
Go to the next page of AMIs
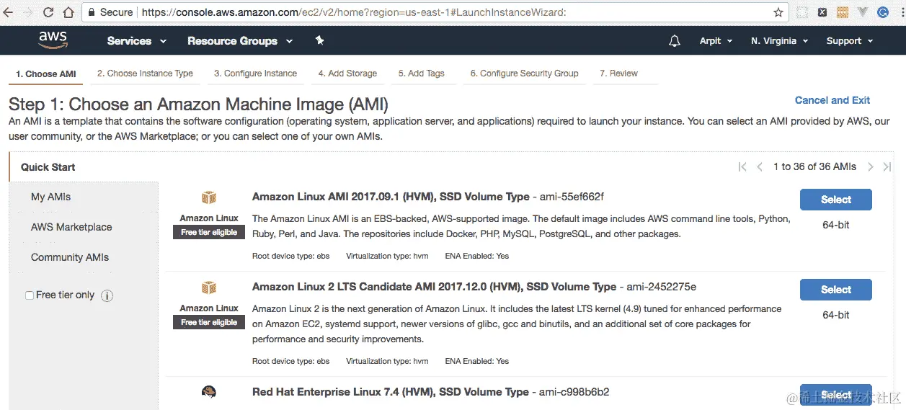point(871,167)
